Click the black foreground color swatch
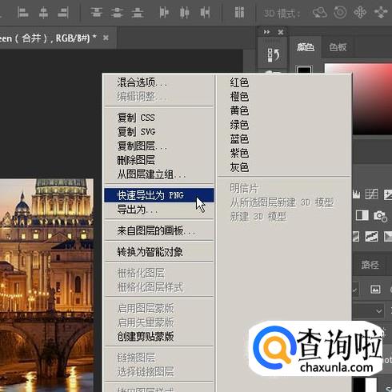Image resolution: width=392 pixels, height=392 pixels. point(304,70)
